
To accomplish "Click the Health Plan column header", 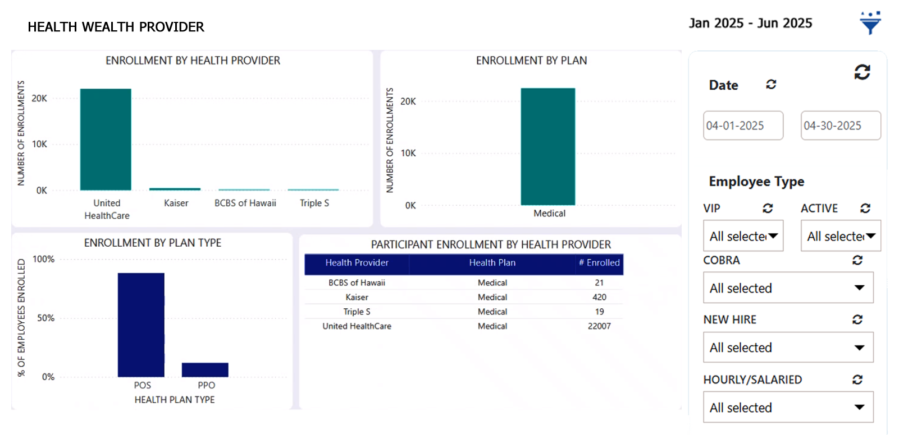I will 492,263.
